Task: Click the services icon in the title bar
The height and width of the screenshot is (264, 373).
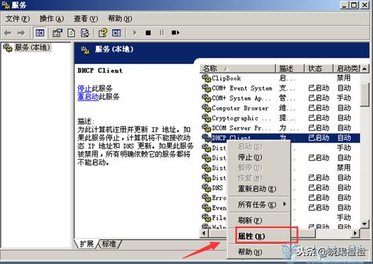Action: pyautogui.click(x=5, y=5)
